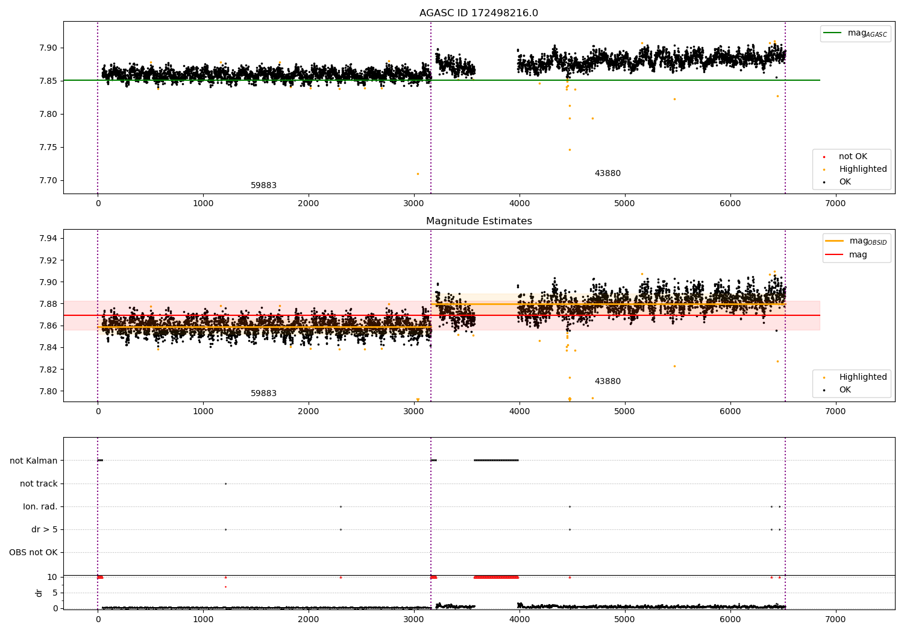Click the 7.85 y-axis tick label
Screen dimensions: 904x633
(x=48, y=81)
